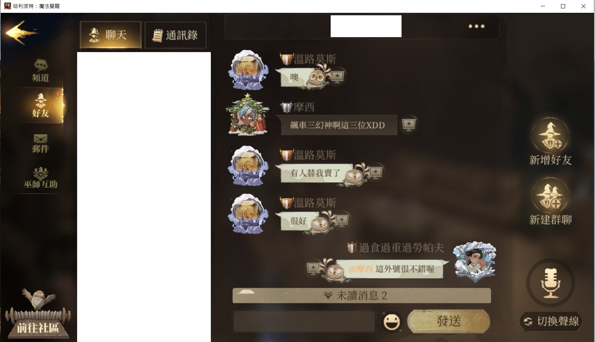Open the three-dot options menu
The height and width of the screenshot is (342, 595).
(477, 26)
